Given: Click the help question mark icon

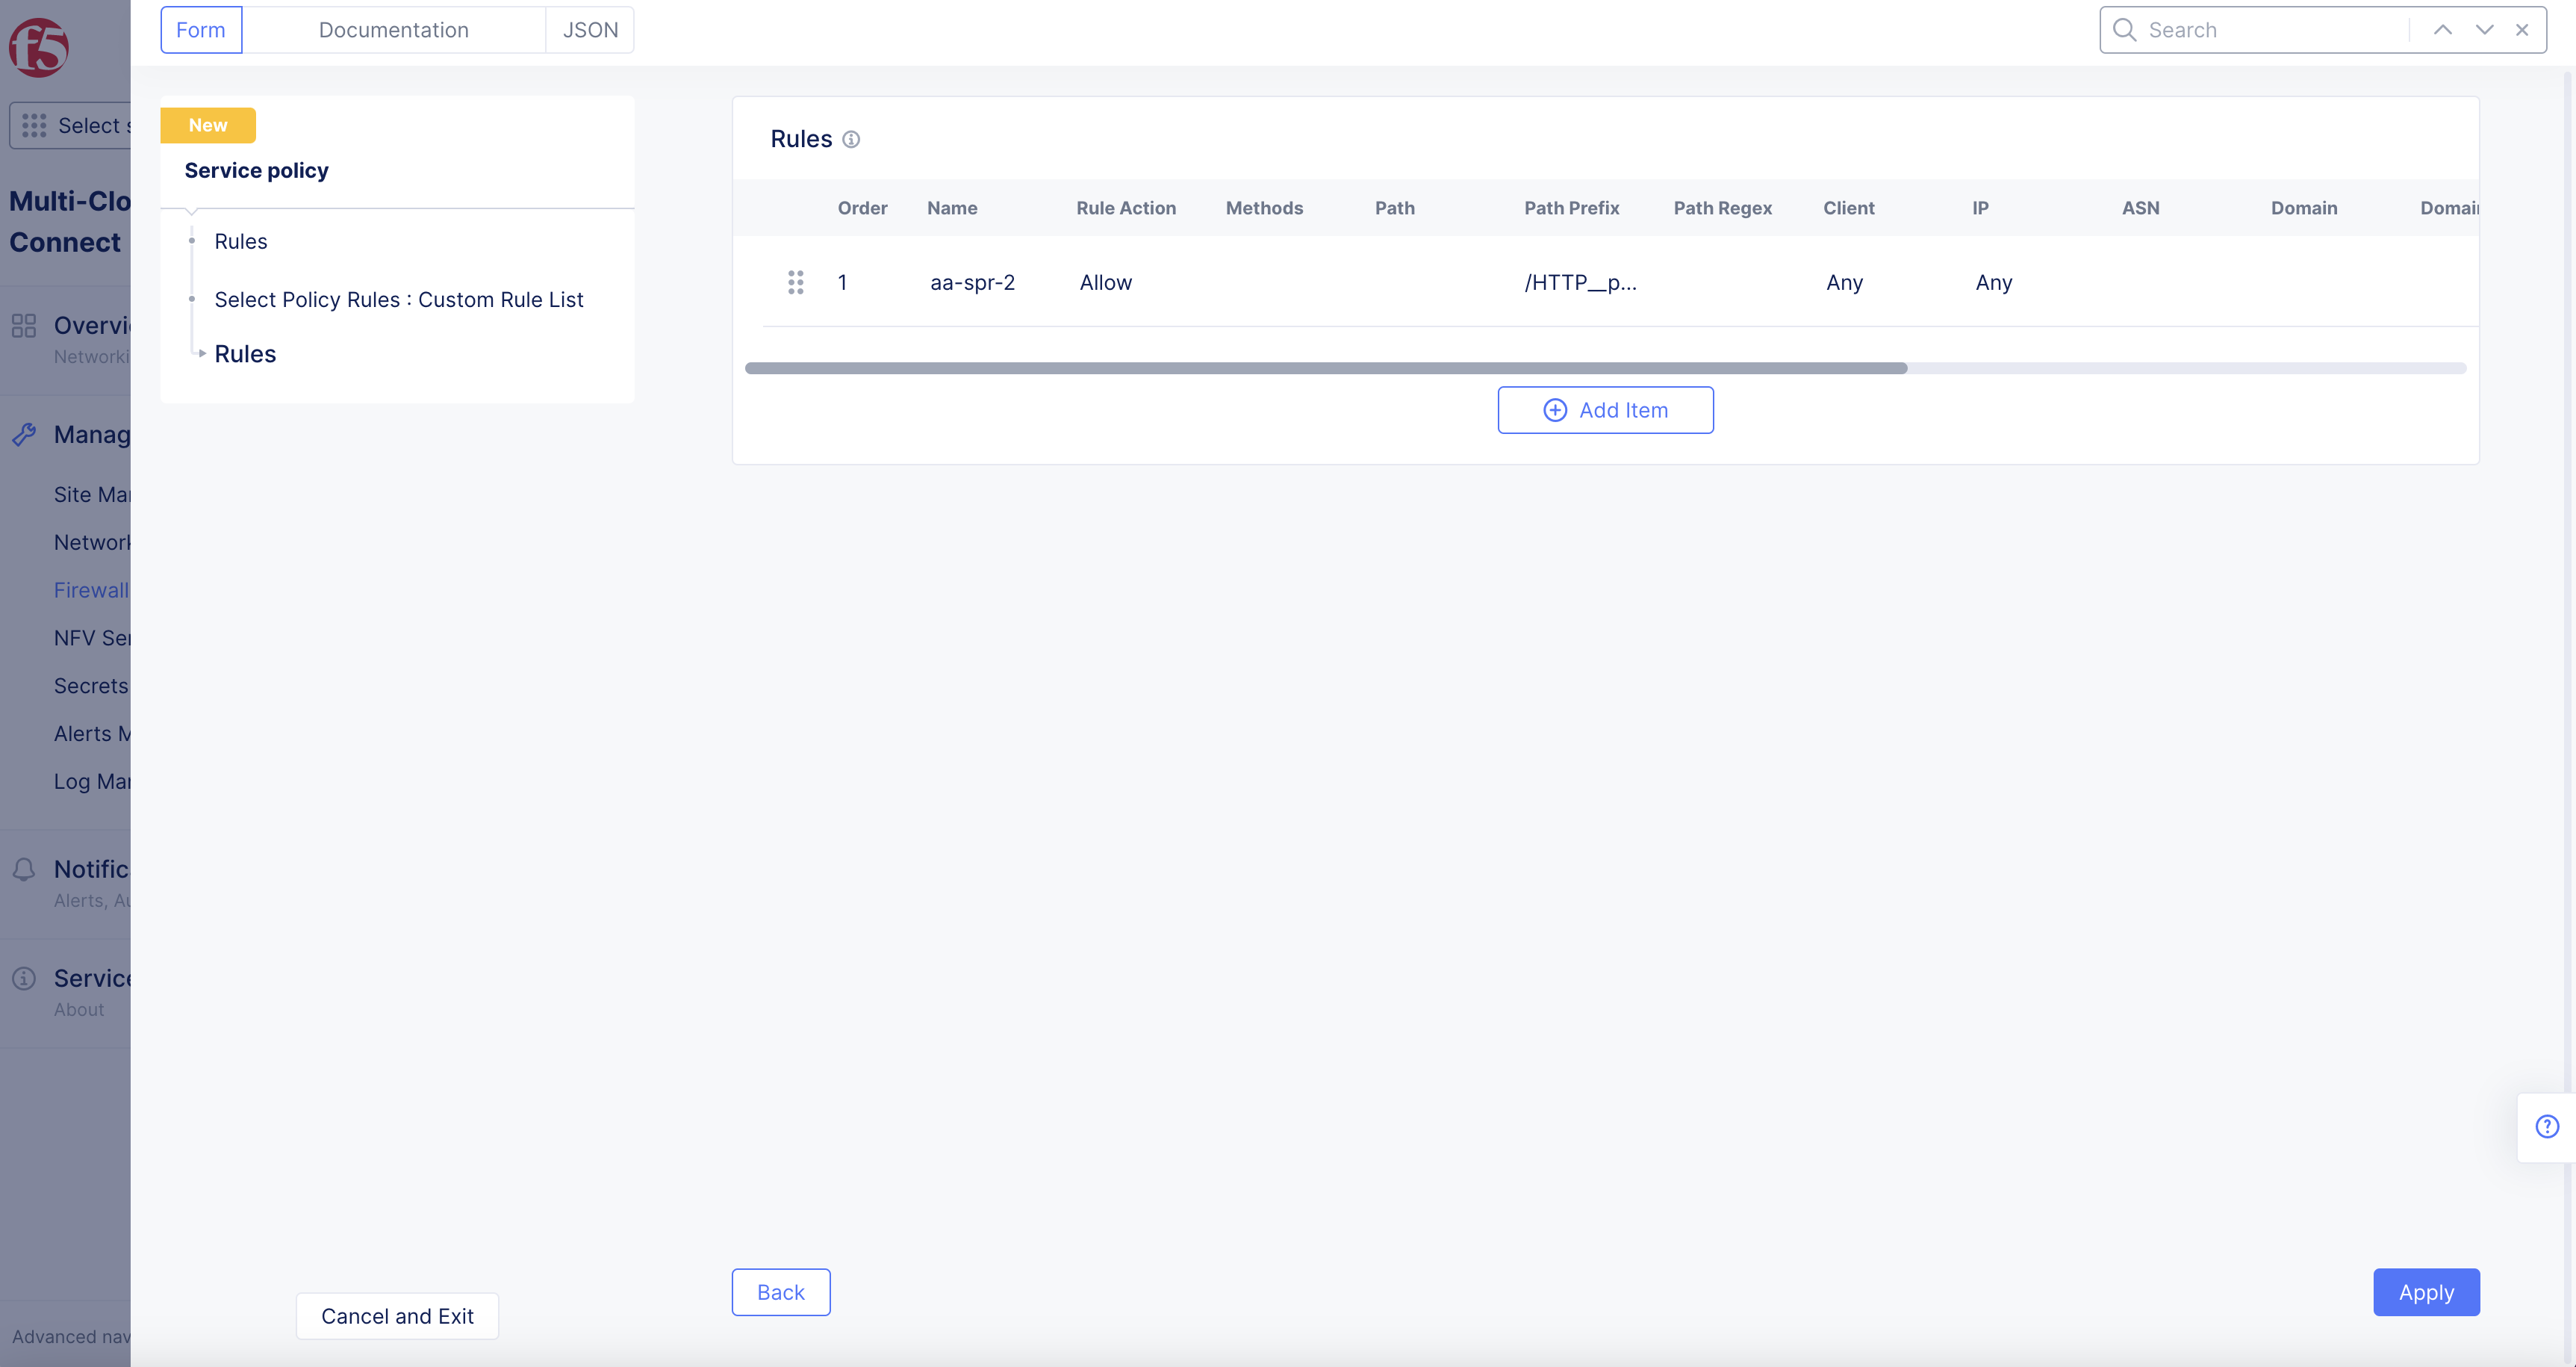Looking at the screenshot, I should pyautogui.click(x=2547, y=1126).
